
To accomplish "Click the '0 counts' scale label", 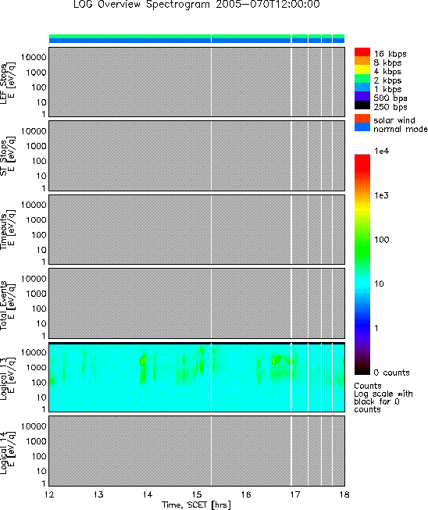I will (x=391, y=373).
